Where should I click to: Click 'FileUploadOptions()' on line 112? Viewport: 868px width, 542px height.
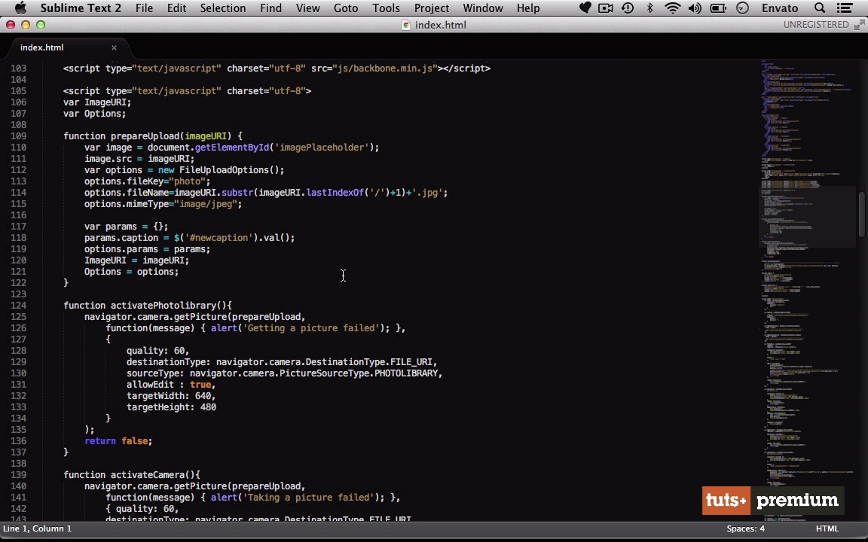point(231,170)
